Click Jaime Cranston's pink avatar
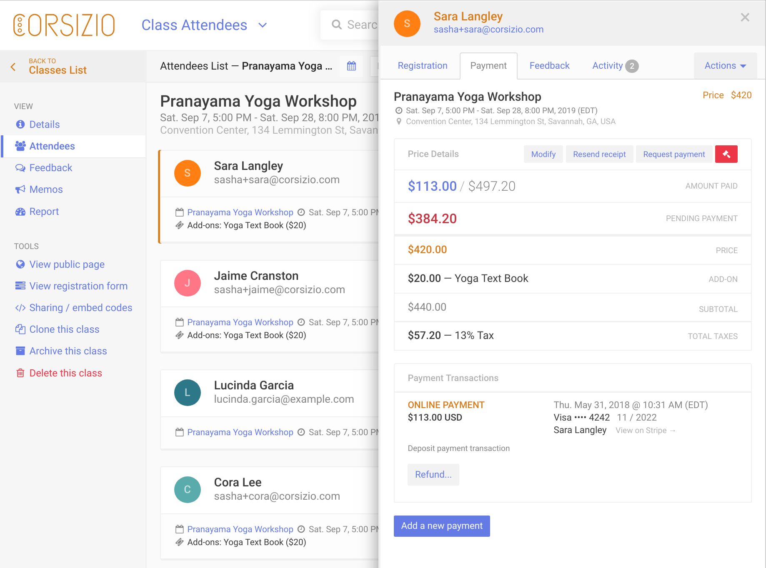Viewport: 766px width, 568px height. coord(187,283)
